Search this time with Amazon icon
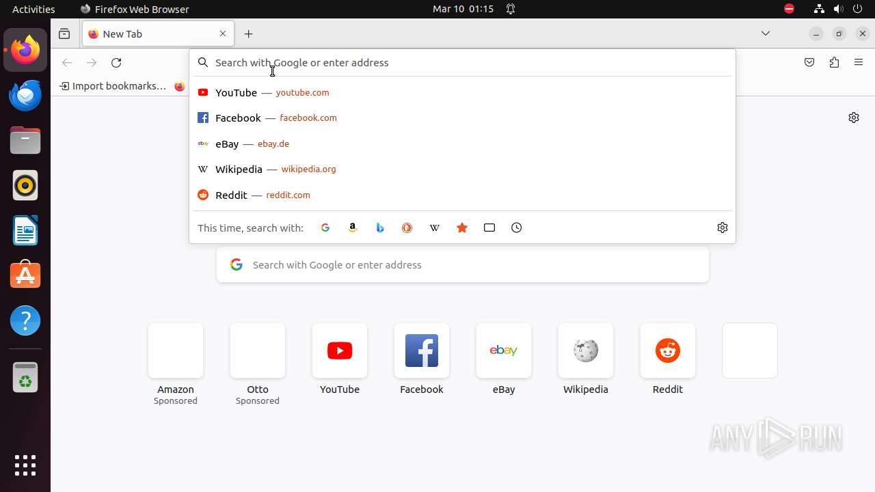Viewport: 875px width, 492px height. tap(353, 228)
